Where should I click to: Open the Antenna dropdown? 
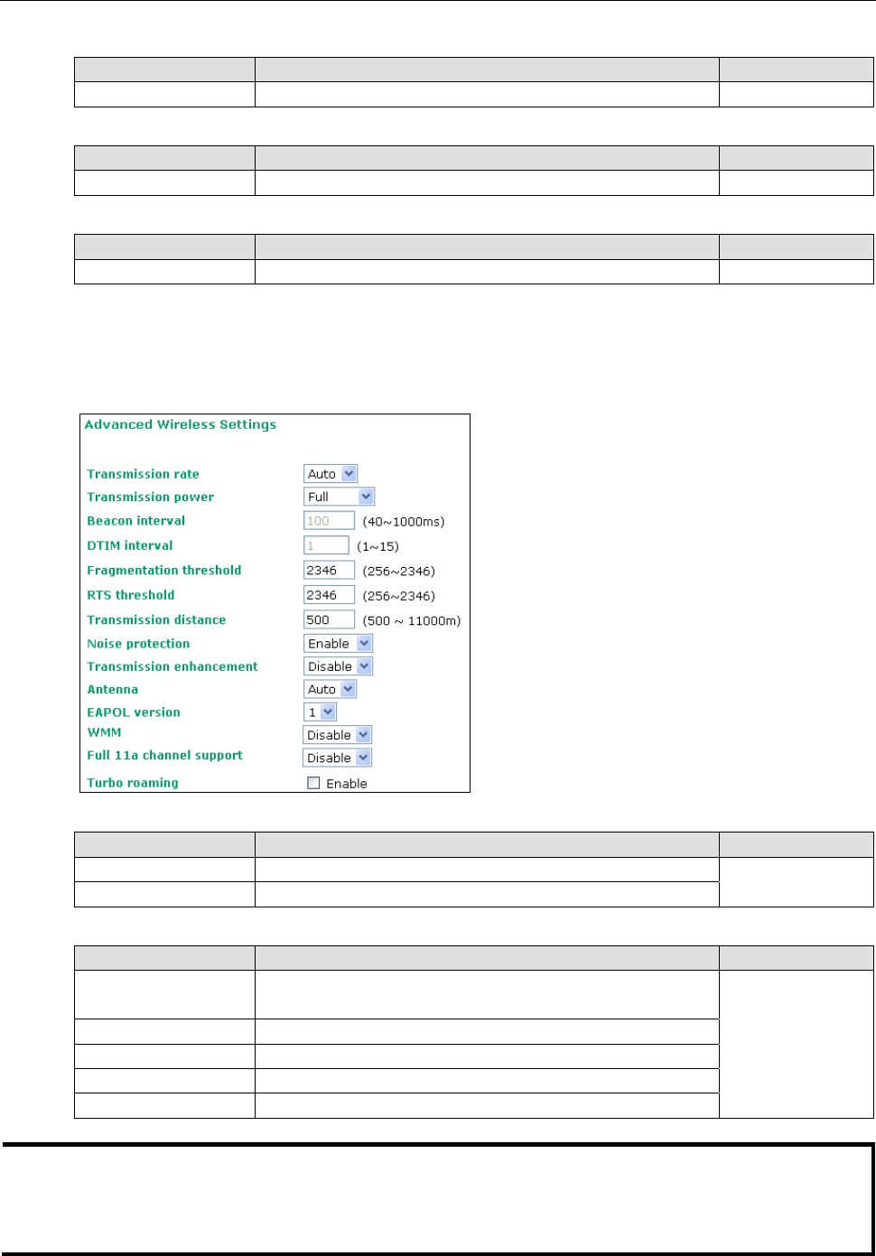[x=331, y=689]
